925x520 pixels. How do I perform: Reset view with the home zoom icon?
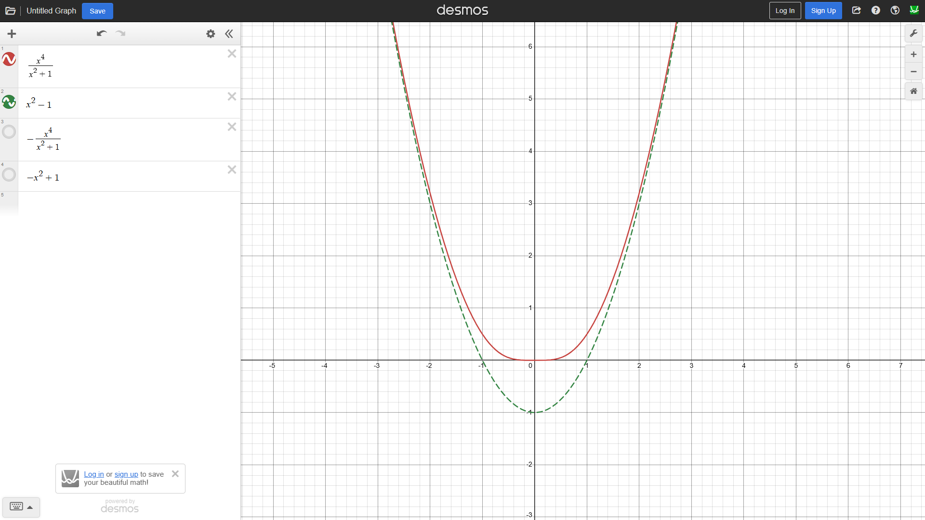(x=913, y=91)
